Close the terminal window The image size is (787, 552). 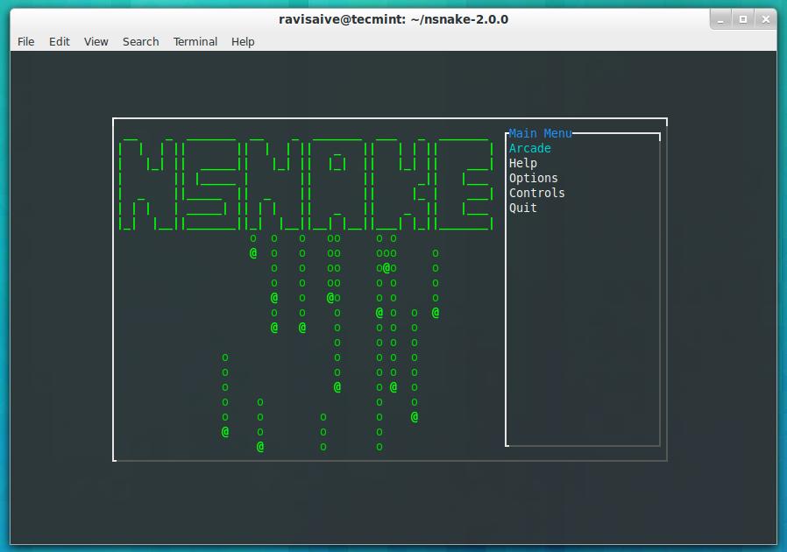coord(765,18)
